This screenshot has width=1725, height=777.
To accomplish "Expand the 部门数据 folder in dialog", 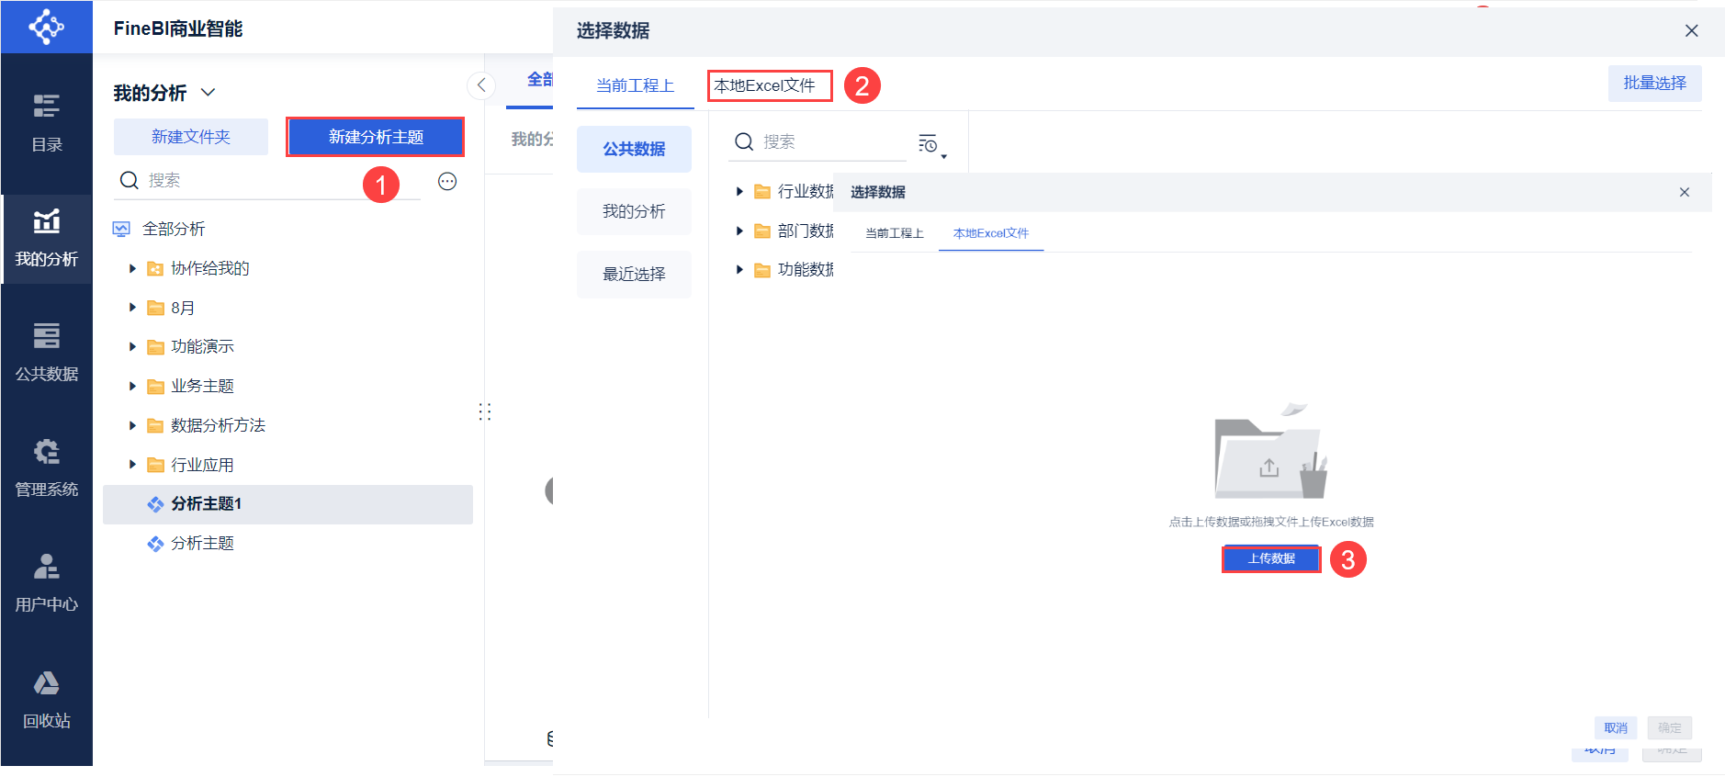I will coord(739,231).
